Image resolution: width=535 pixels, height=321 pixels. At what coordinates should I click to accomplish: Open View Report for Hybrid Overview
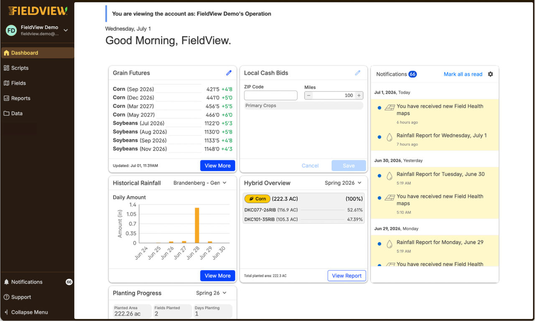(x=347, y=276)
